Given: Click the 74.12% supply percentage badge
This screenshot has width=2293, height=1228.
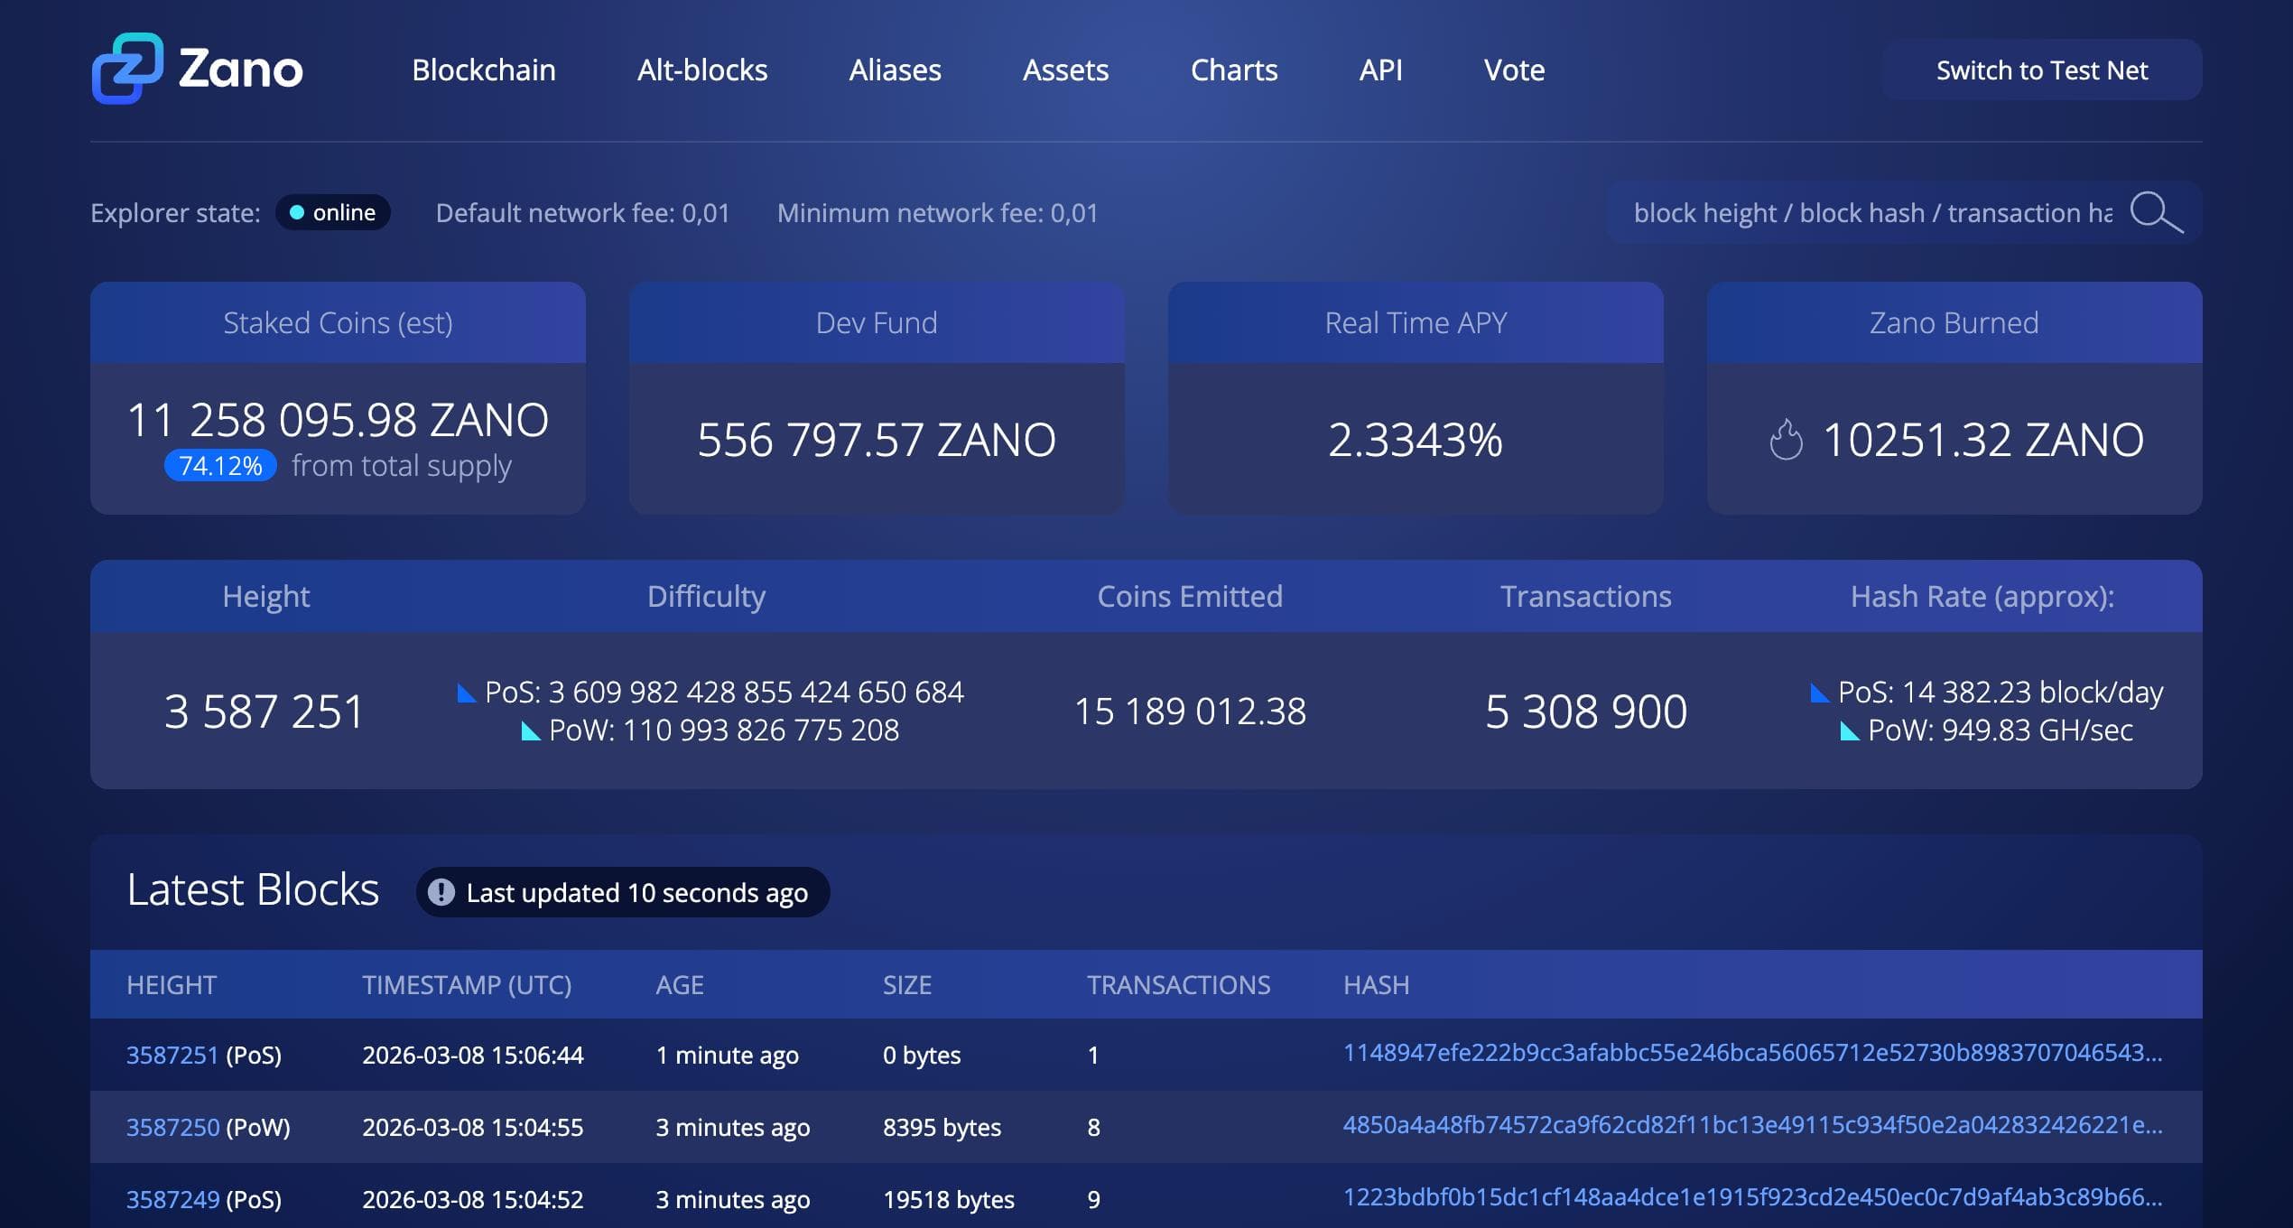Looking at the screenshot, I should [219, 466].
